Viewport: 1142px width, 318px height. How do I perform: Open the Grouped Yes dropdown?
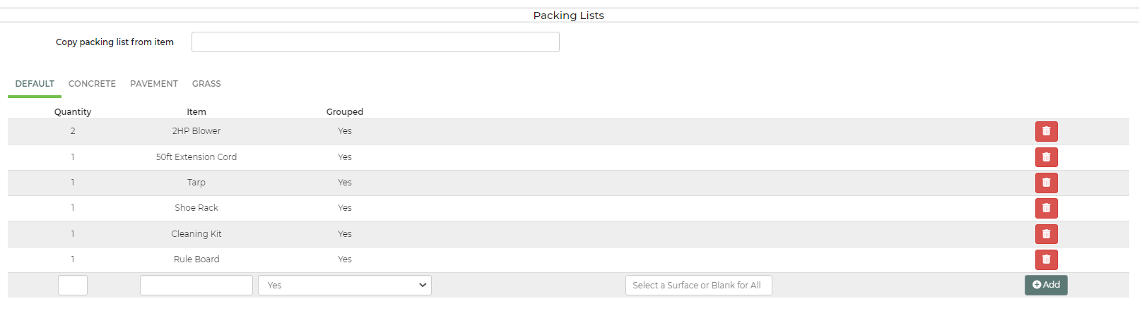[345, 285]
